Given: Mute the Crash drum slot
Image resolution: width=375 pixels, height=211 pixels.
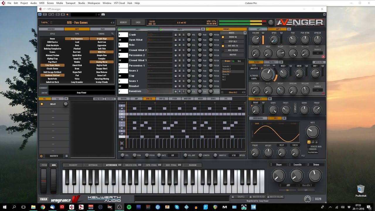Looking at the screenshot, I should [x=180, y=35].
